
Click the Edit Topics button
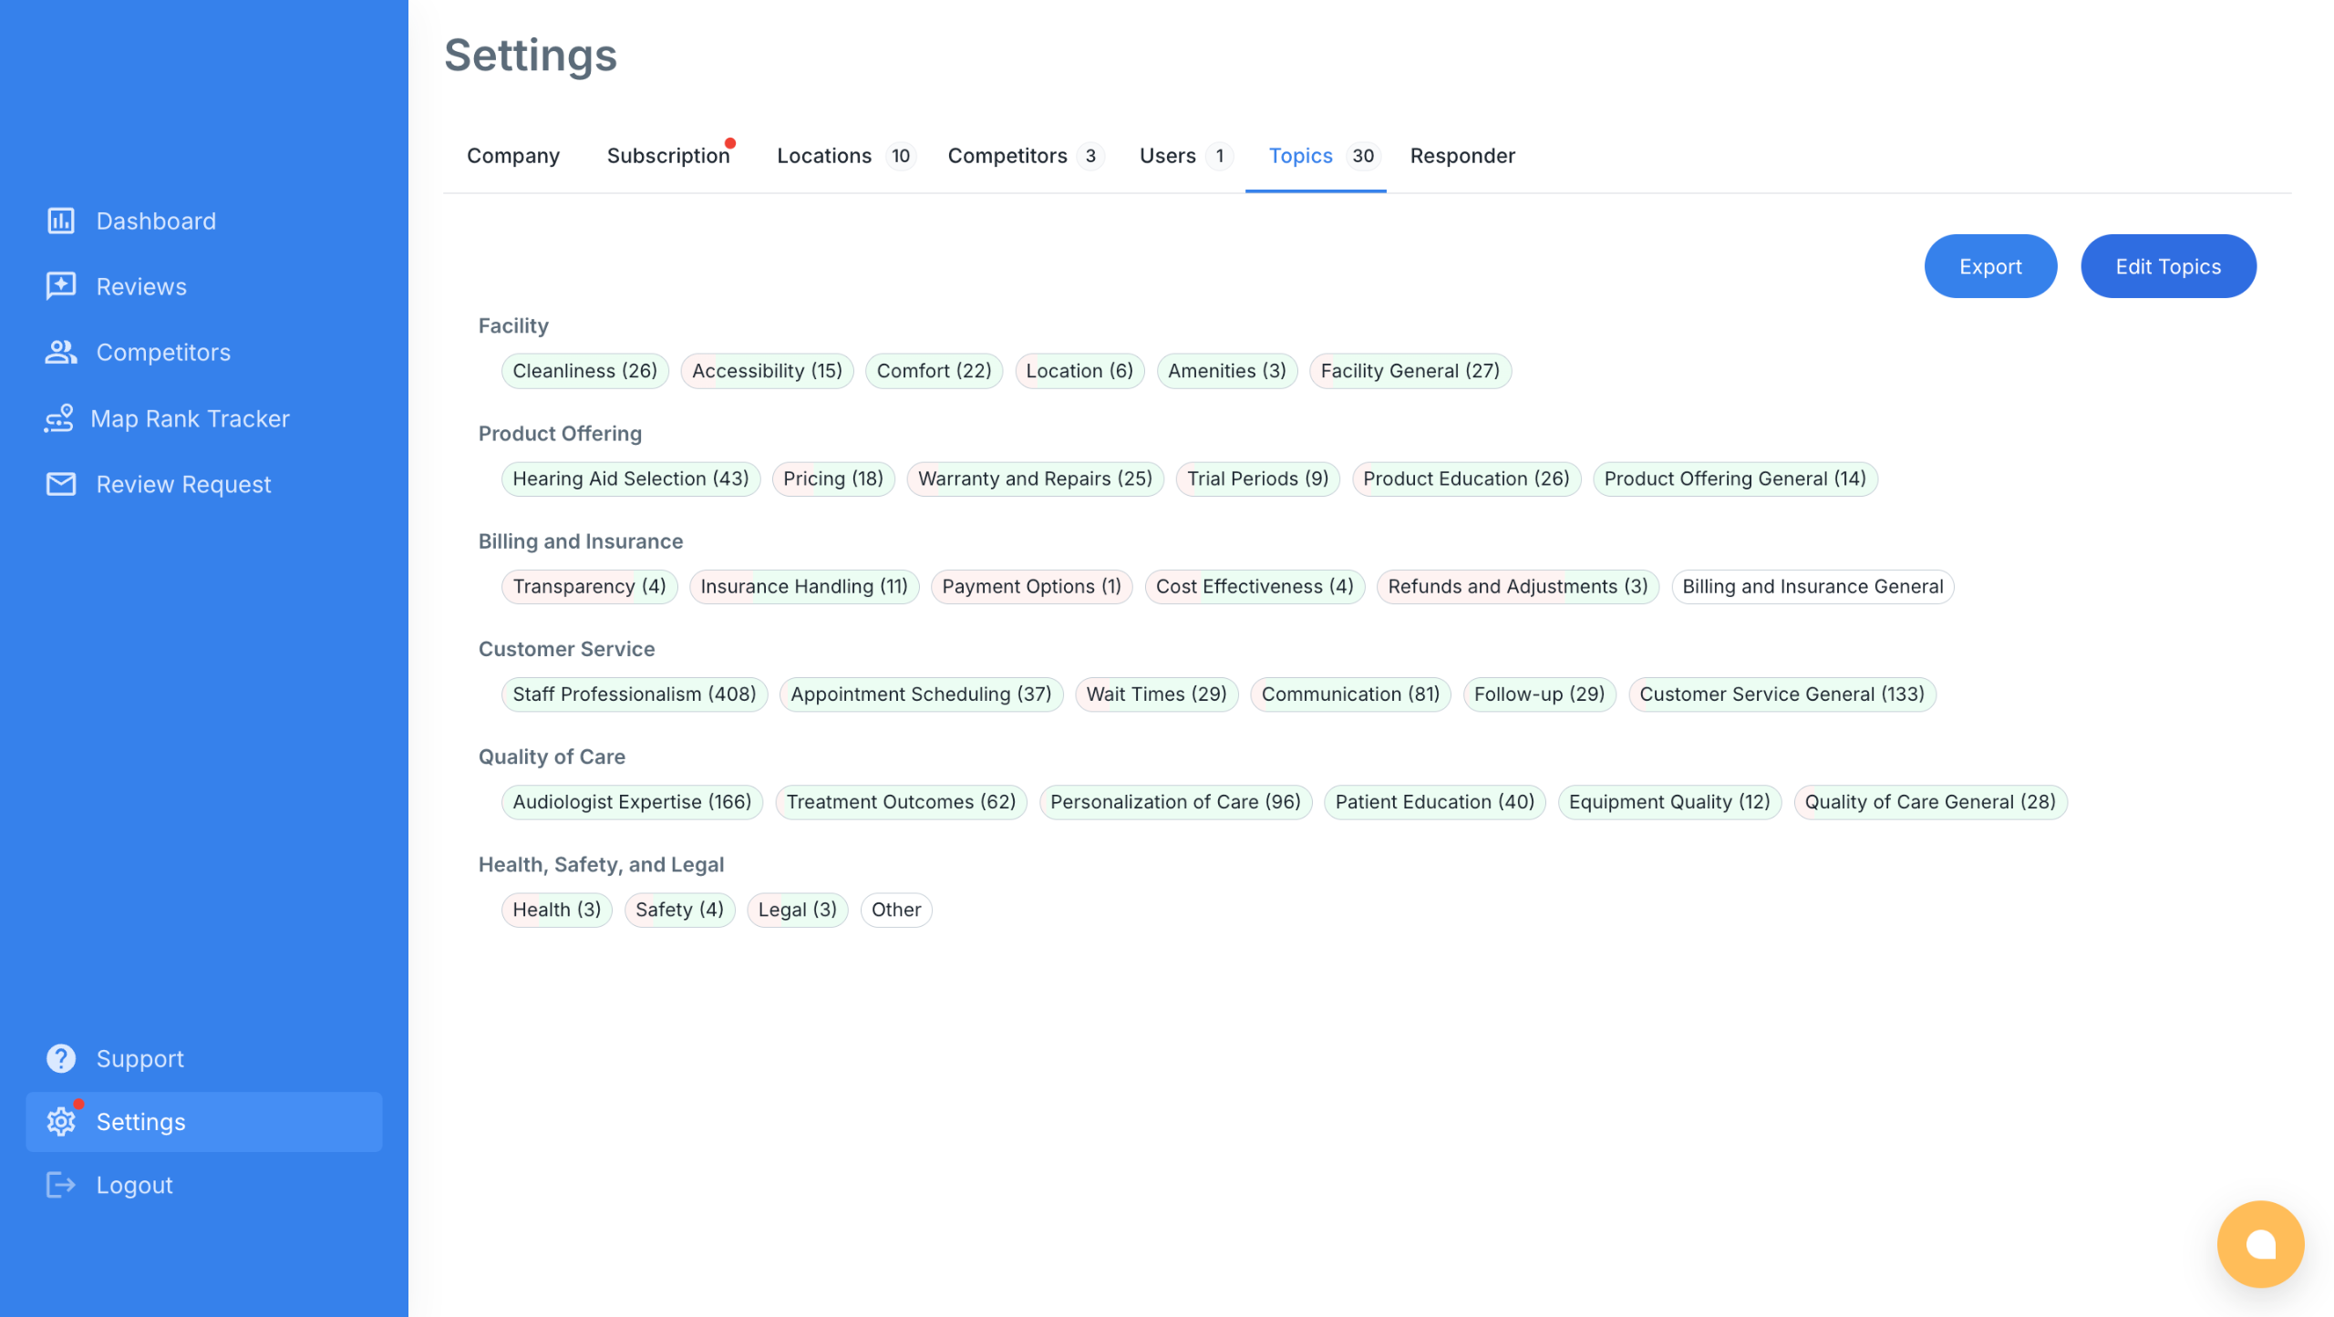pyautogui.click(x=2167, y=266)
